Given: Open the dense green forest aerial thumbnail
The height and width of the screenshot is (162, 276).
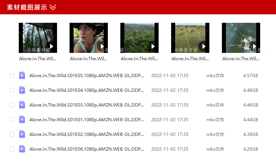Looking at the screenshot, I should click(x=139, y=38).
